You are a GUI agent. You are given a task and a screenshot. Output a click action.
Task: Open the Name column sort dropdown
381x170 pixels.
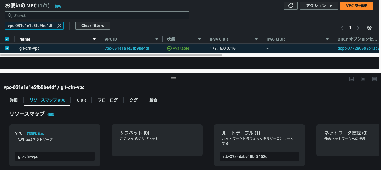point(94,39)
